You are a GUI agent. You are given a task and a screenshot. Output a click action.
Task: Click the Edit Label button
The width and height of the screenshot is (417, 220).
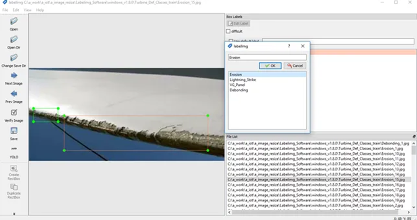click(238, 23)
